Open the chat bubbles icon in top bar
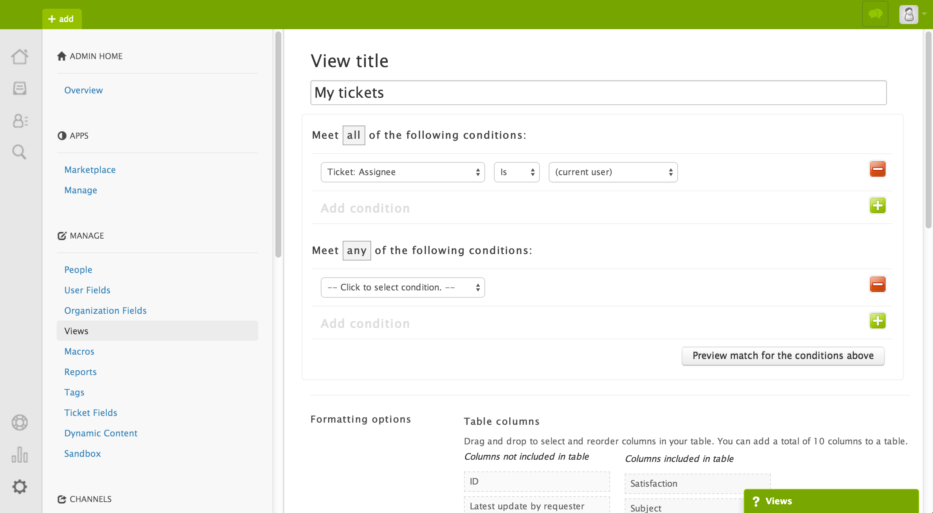 pos(875,14)
